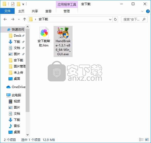Screen dimensions: 151x143
Task: Select the 应用程序工具 contextual tab
Action: point(67,4)
